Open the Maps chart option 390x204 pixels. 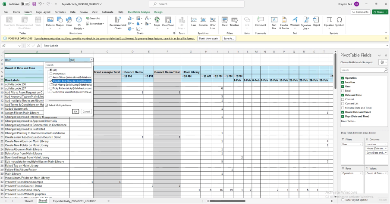157,22
